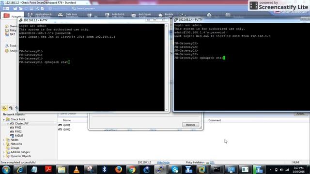Open the Track item in left sidebar

(x=11, y=46)
